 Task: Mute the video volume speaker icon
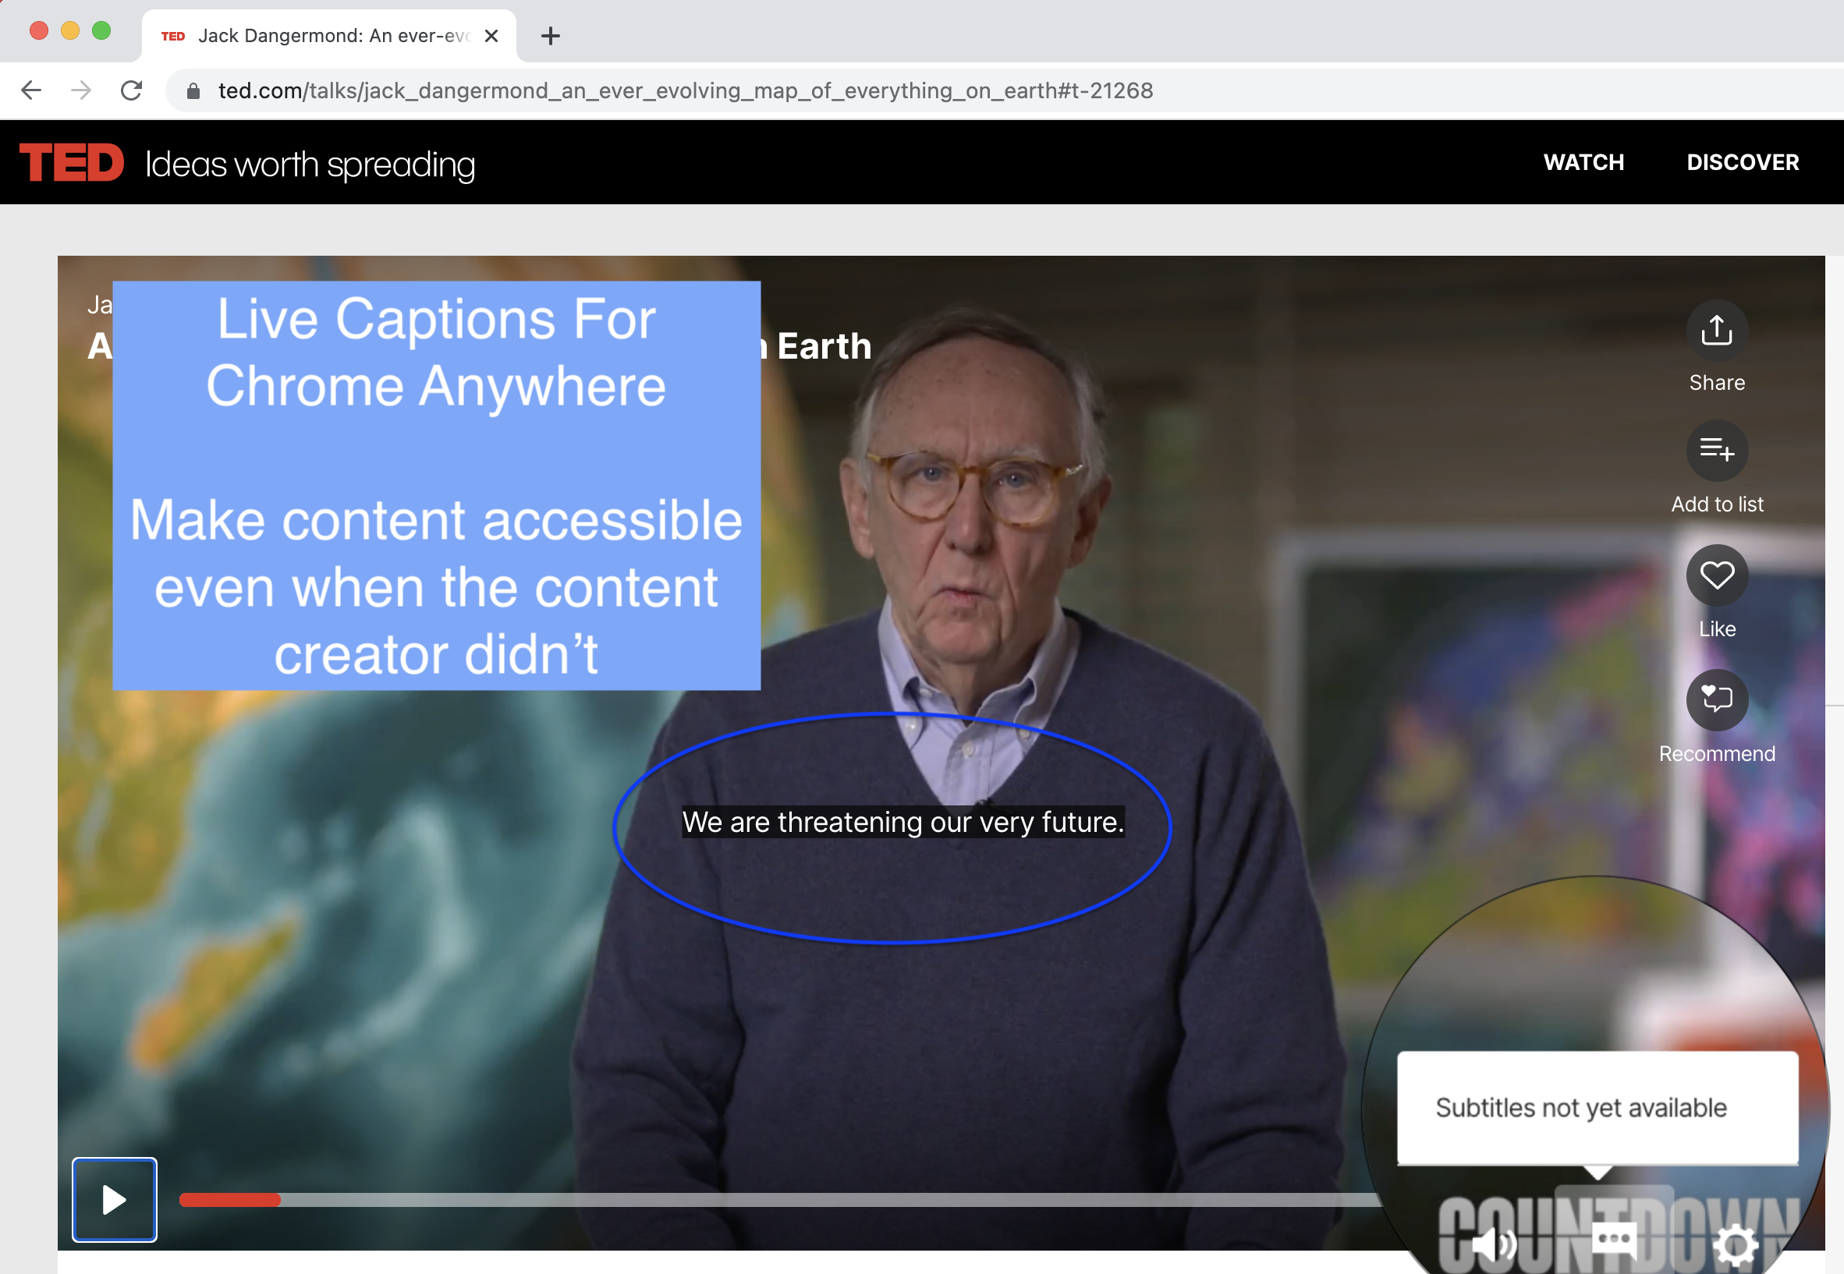(1494, 1244)
